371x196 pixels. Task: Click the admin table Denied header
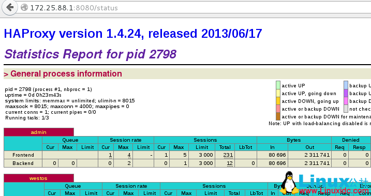[351, 140]
